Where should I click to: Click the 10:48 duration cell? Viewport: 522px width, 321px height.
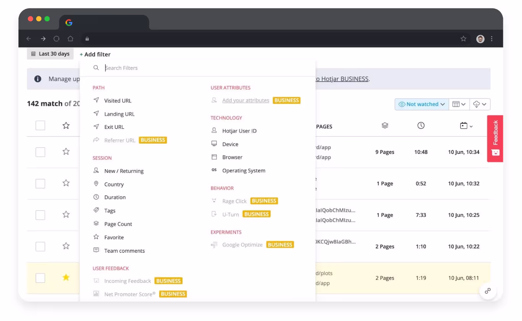coord(421,152)
